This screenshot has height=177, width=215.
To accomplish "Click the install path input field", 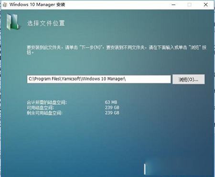I will [x=99, y=79].
